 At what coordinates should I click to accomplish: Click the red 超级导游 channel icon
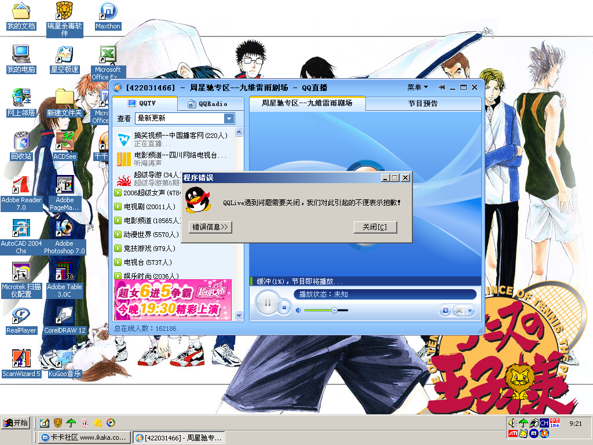click(124, 180)
